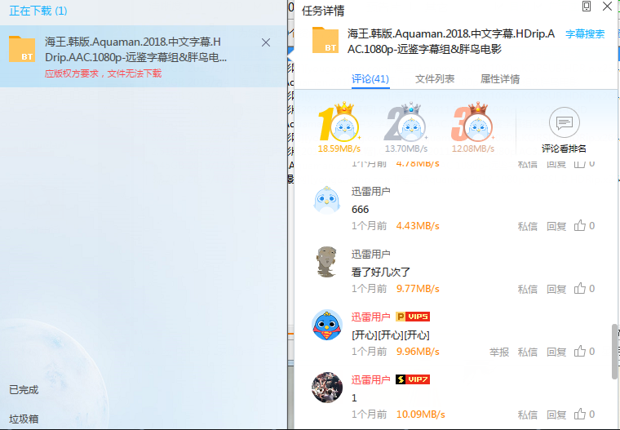The width and height of the screenshot is (620, 430).
Task: Thumbs-up the "[开心][开心][开心]" comment
Action: pyautogui.click(x=580, y=352)
